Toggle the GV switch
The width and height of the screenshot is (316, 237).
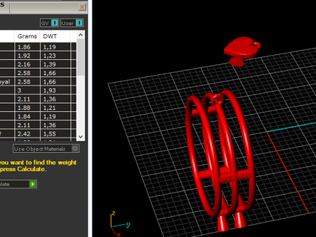[x=49, y=23]
